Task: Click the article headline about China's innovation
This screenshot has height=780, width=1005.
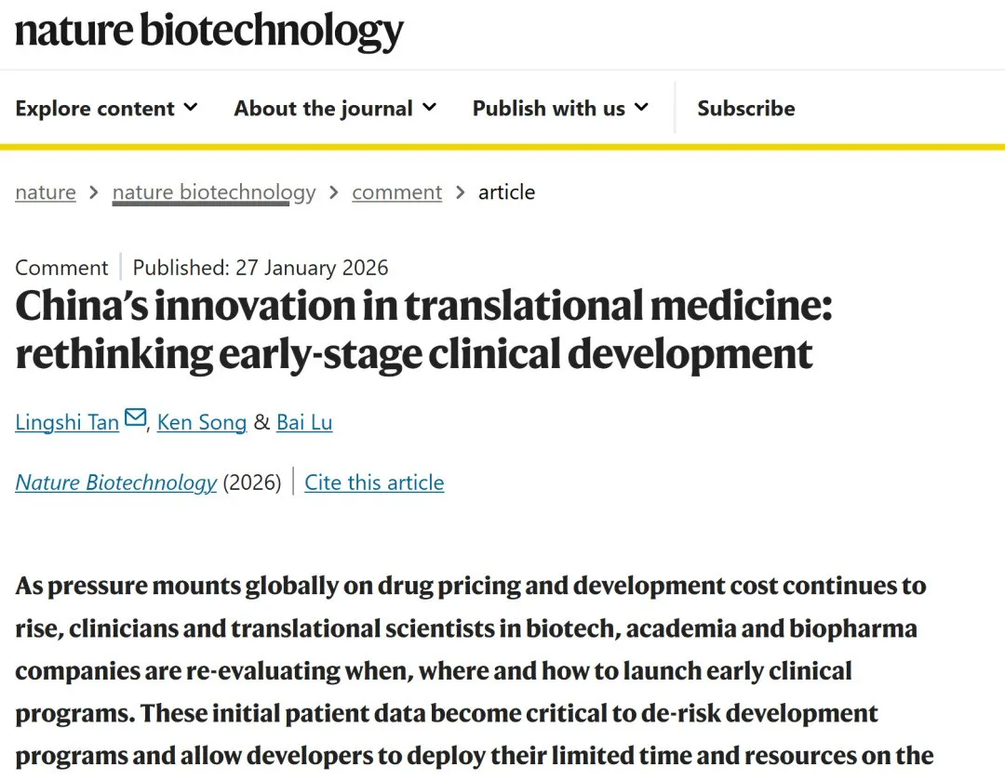Action: tap(423, 330)
